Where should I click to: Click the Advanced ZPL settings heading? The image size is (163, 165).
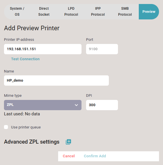(32, 142)
